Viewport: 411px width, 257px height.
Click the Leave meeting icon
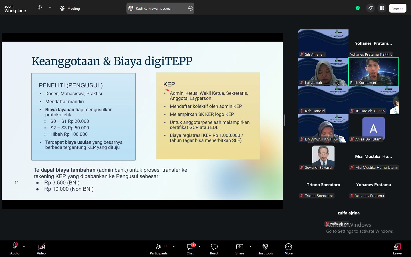click(x=397, y=248)
